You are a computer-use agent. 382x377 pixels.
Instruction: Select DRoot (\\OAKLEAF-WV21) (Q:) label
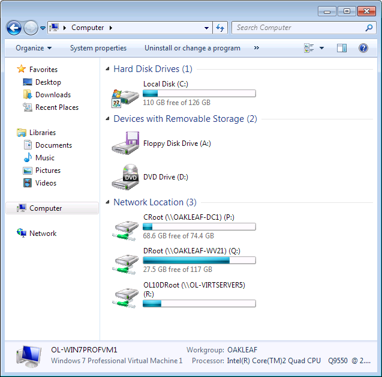tap(192, 251)
